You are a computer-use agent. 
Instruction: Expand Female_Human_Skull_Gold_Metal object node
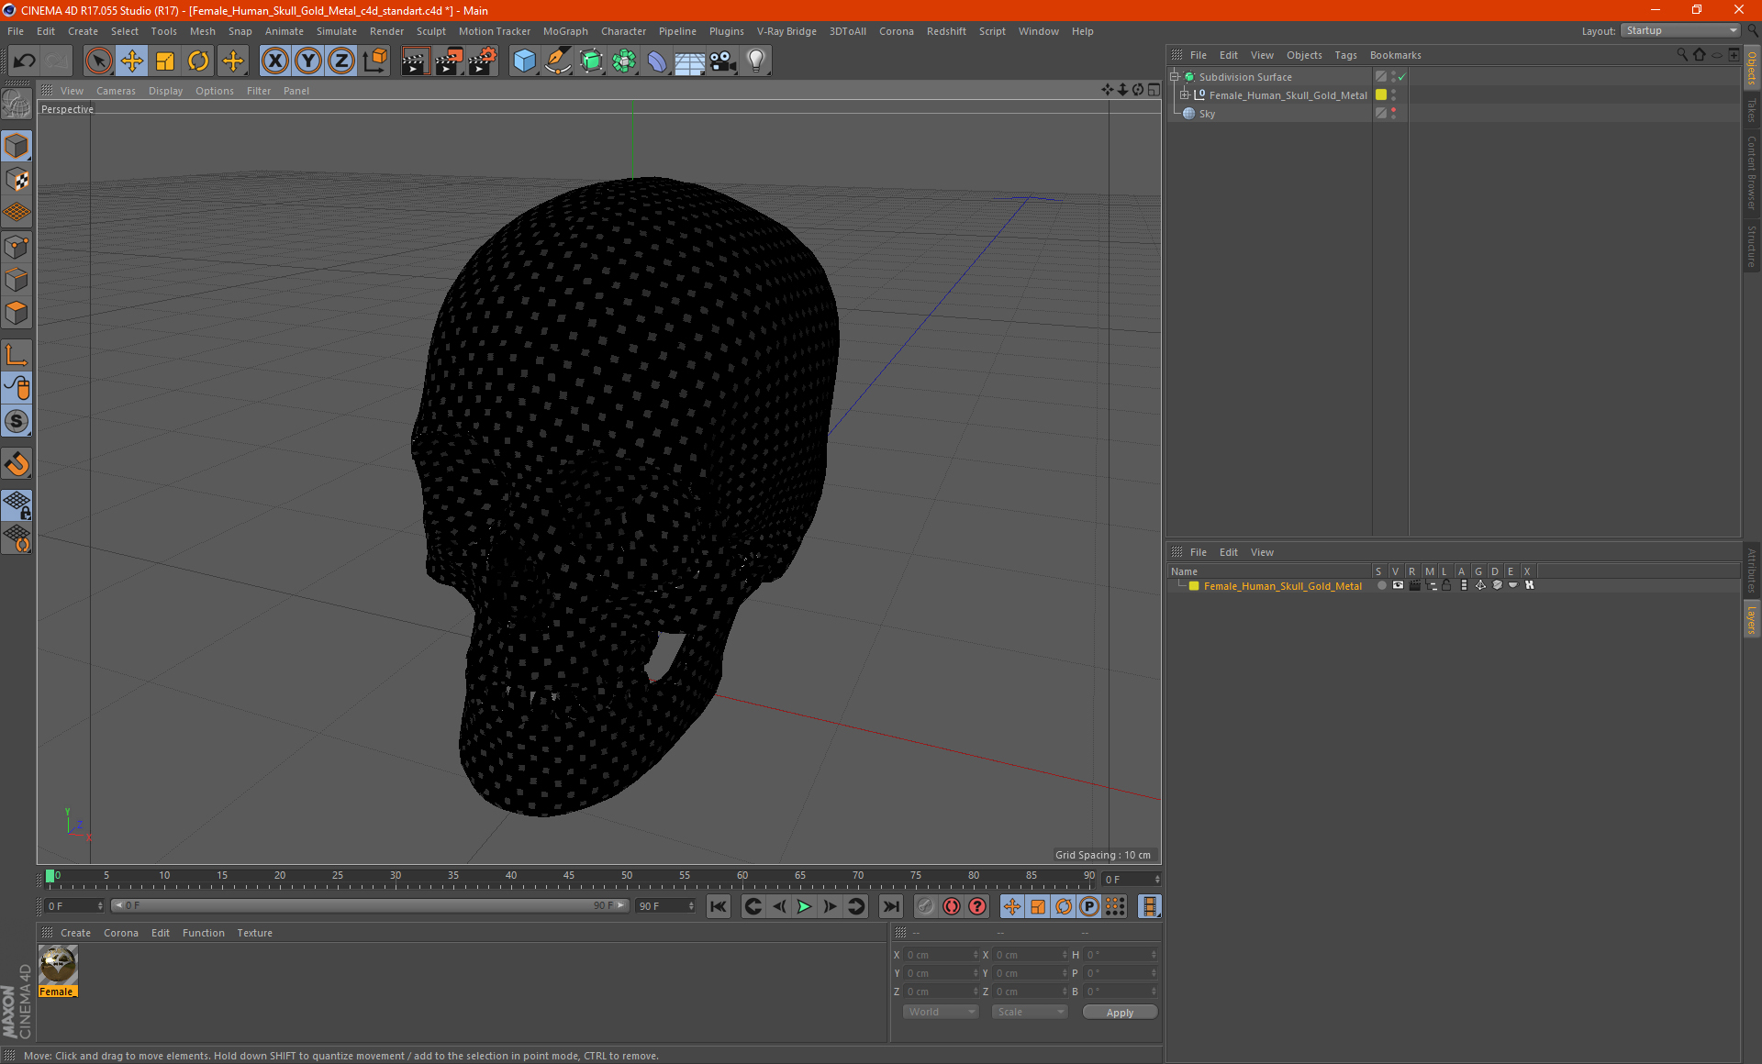coord(1185,94)
